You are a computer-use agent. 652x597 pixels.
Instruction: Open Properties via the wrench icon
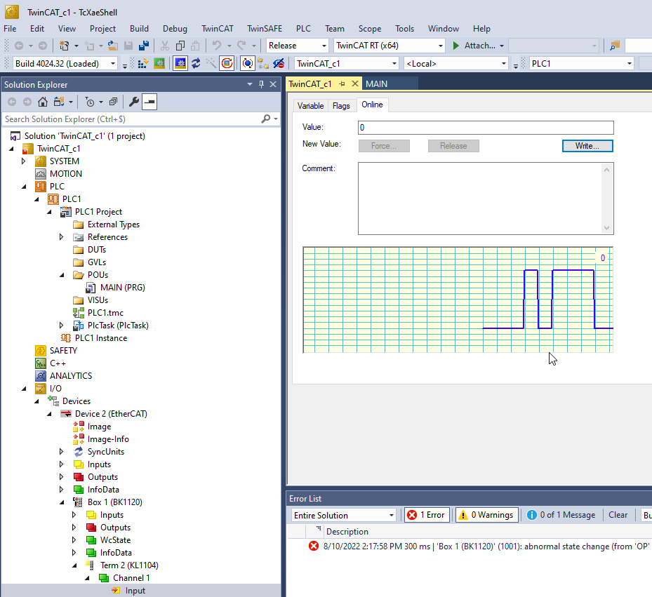[134, 102]
